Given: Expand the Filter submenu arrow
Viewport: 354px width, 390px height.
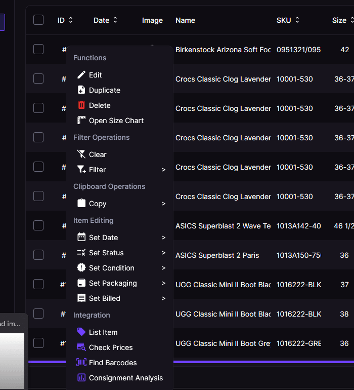Looking at the screenshot, I should coord(163,170).
